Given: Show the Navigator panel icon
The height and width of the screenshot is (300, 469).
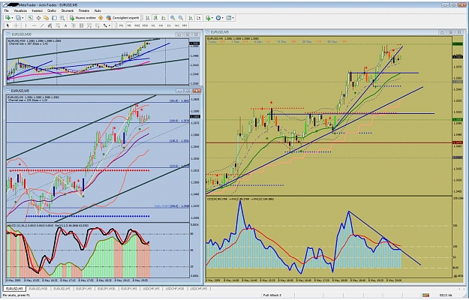Looking at the screenshot, I should [x=46, y=18].
